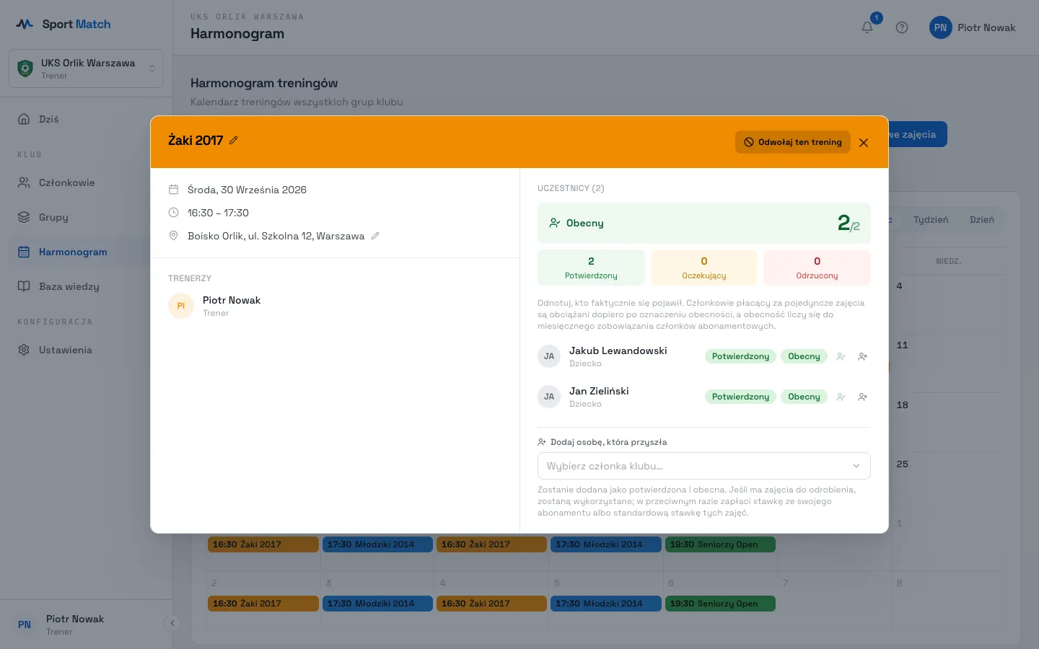The height and width of the screenshot is (649, 1039).
Task: Click the time '16:30 – 17:30'
Action: point(218,213)
